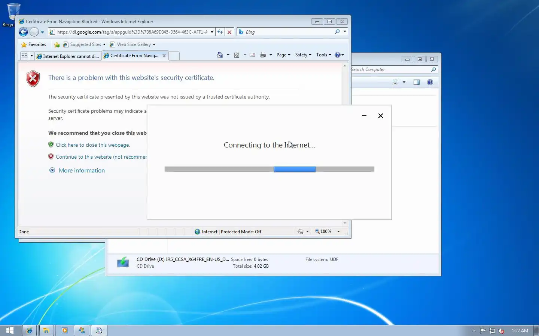Add to Favorites Bar star icon
Image resolution: width=539 pixels, height=336 pixels.
click(57, 44)
